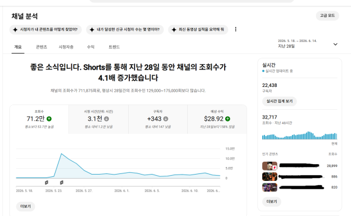Screen dimensions: 351x216
Task: Click the 28,899 view count value
Action: [332, 166]
